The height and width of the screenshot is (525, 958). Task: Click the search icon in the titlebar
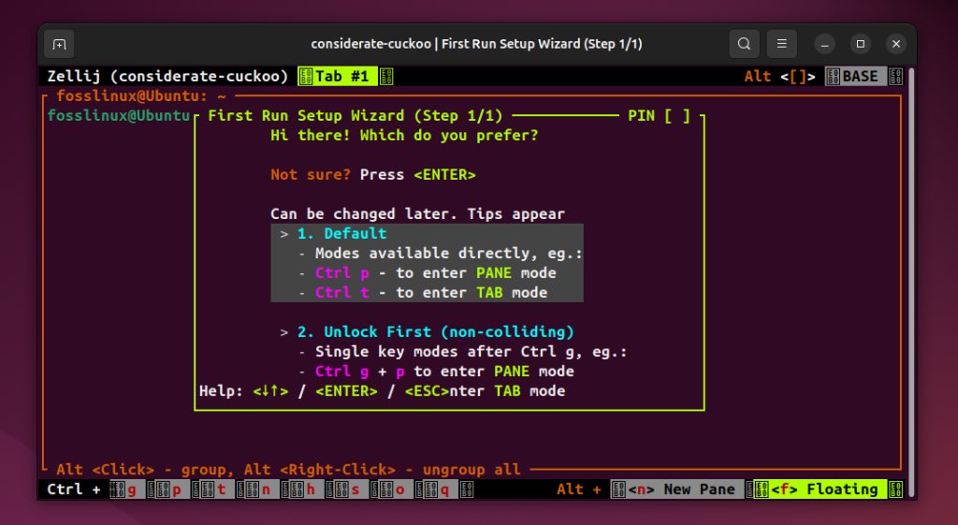(x=744, y=44)
